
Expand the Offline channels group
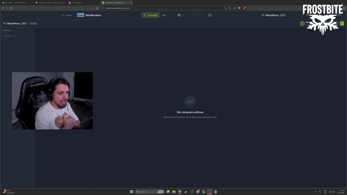17,36
